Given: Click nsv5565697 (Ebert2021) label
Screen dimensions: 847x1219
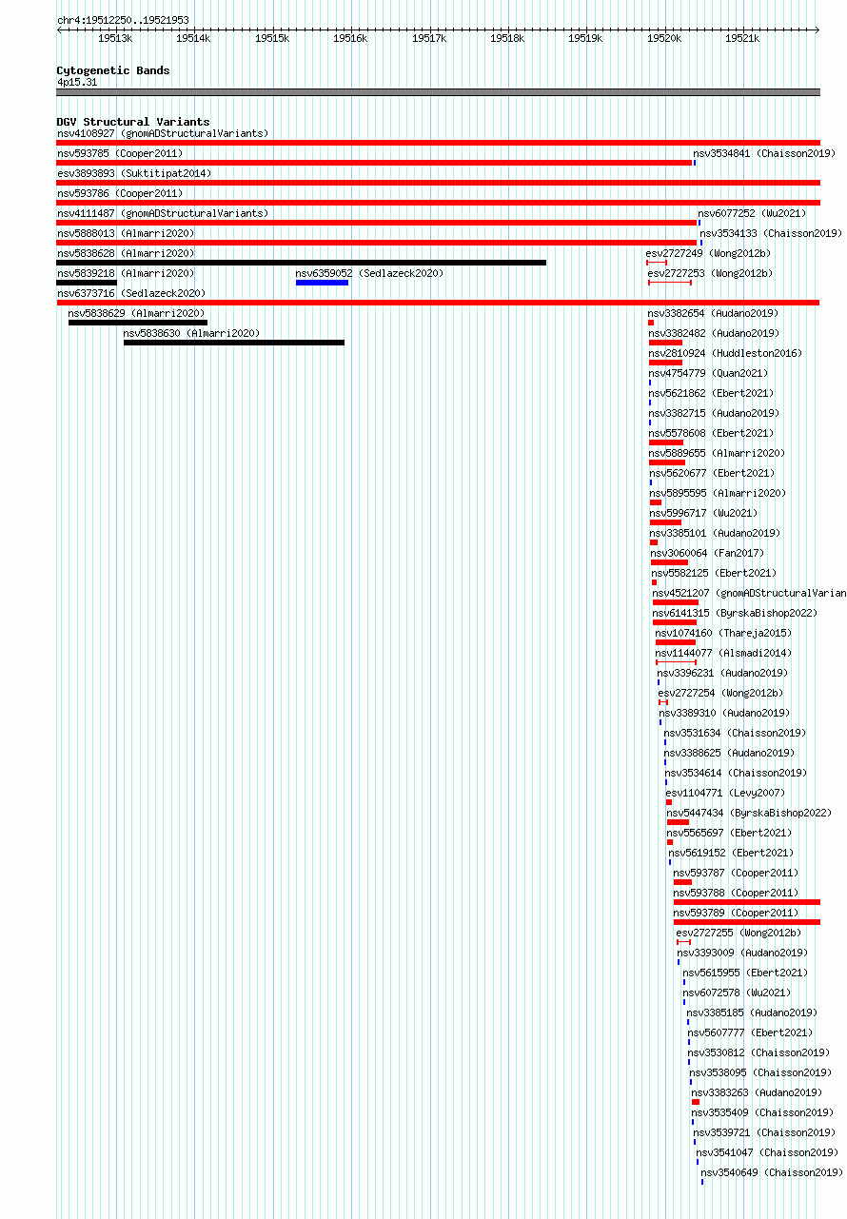Looking at the screenshot, I should (729, 833).
